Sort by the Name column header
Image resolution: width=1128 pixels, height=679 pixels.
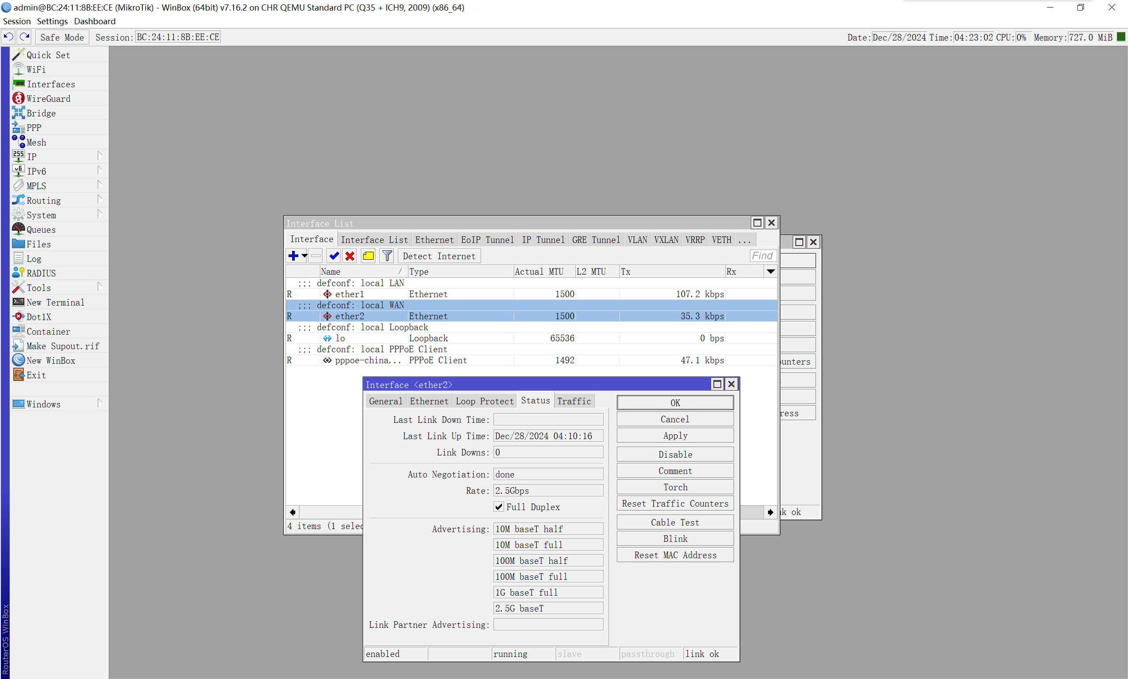(x=363, y=272)
